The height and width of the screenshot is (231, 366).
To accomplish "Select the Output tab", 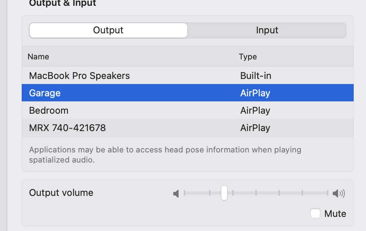I will coord(108,30).
